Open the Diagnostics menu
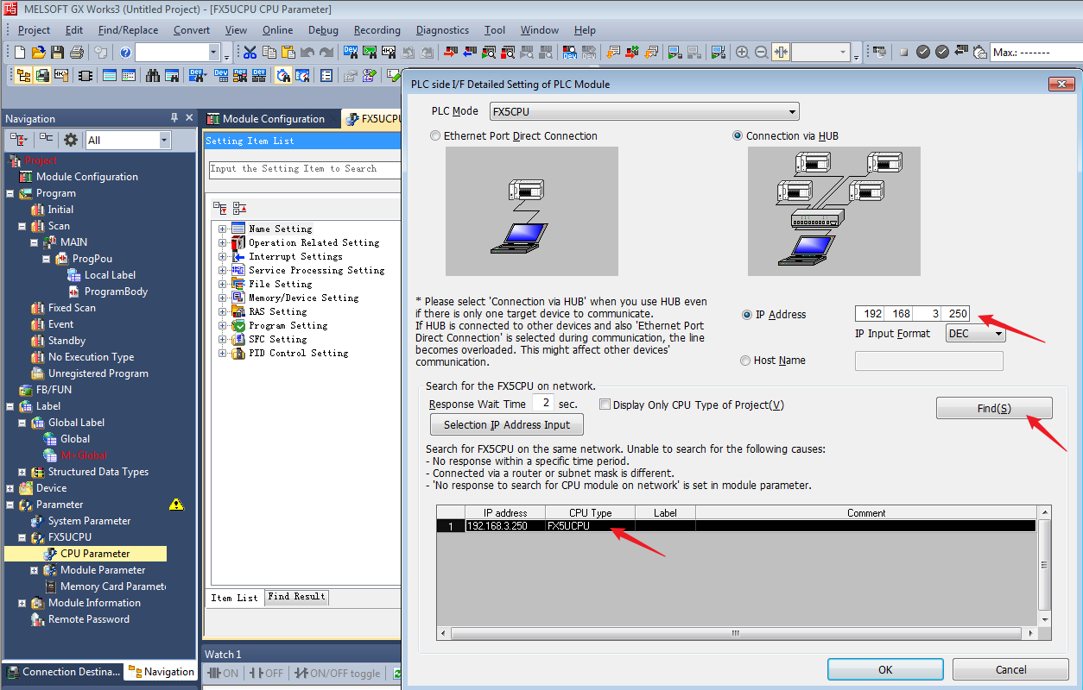Image resolution: width=1083 pixels, height=690 pixels. tap(442, 30)
